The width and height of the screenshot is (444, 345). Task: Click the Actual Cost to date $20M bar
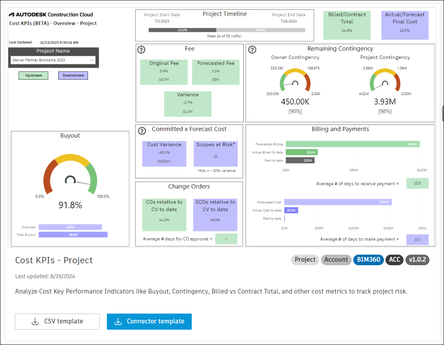coord(292,210)
